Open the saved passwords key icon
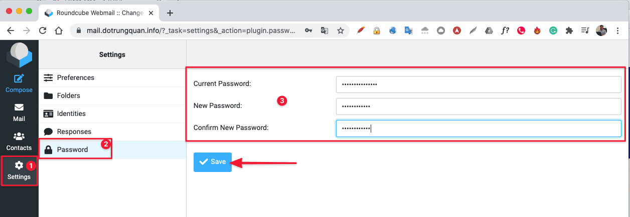The height and width of the screenshot is (217, 630). point(308,30)
